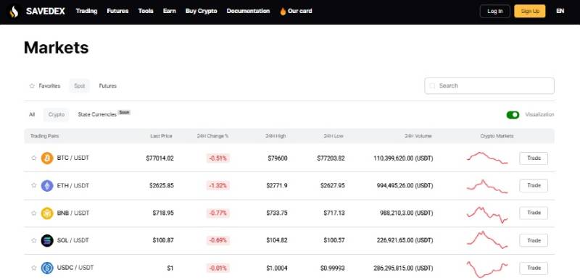The width and height of the screenshot is (580, 280).
Task: Open the Futures menu in top bar
Action: (117, 11)
